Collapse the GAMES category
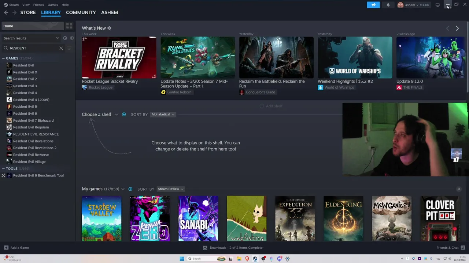Screen dimensions: 469x263 tap(3, 58)
